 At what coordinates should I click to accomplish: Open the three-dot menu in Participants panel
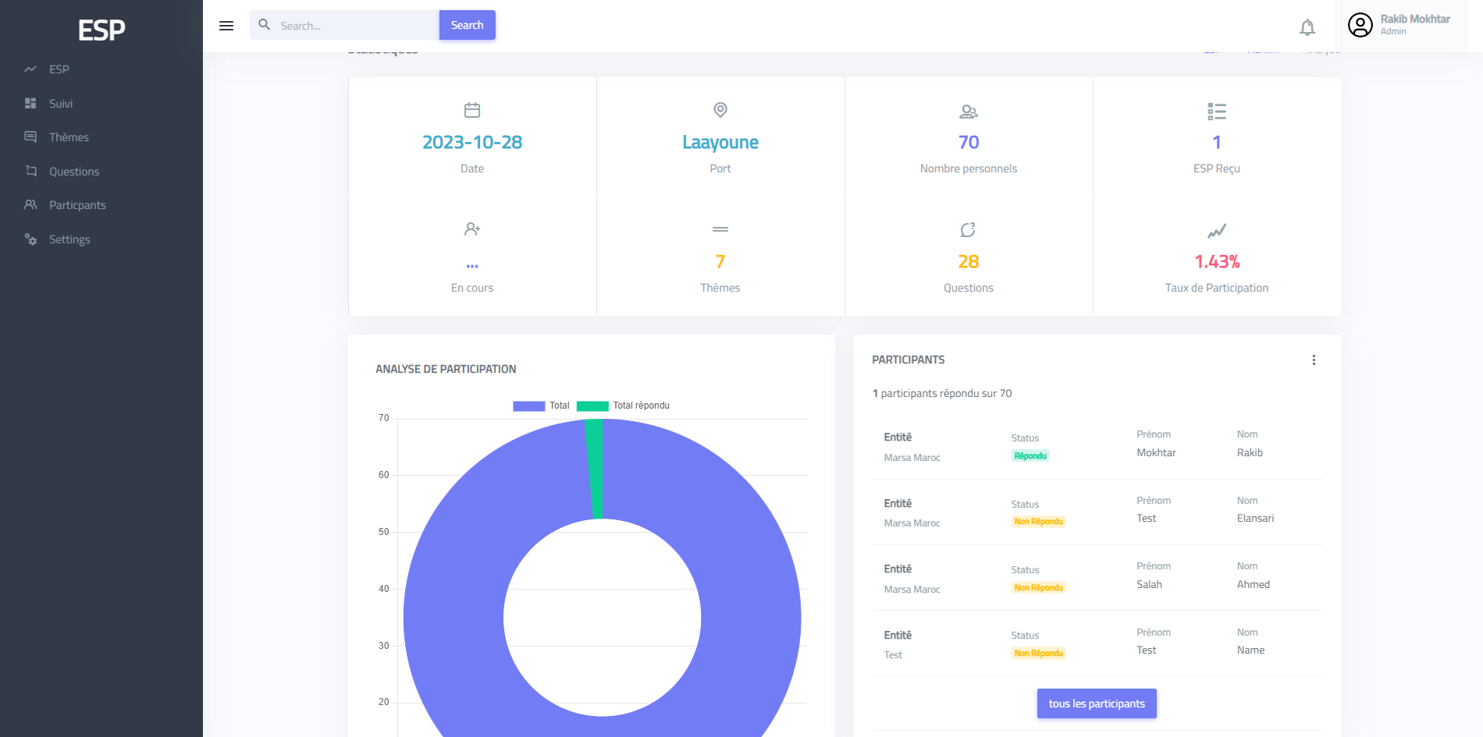[1314, 360]
